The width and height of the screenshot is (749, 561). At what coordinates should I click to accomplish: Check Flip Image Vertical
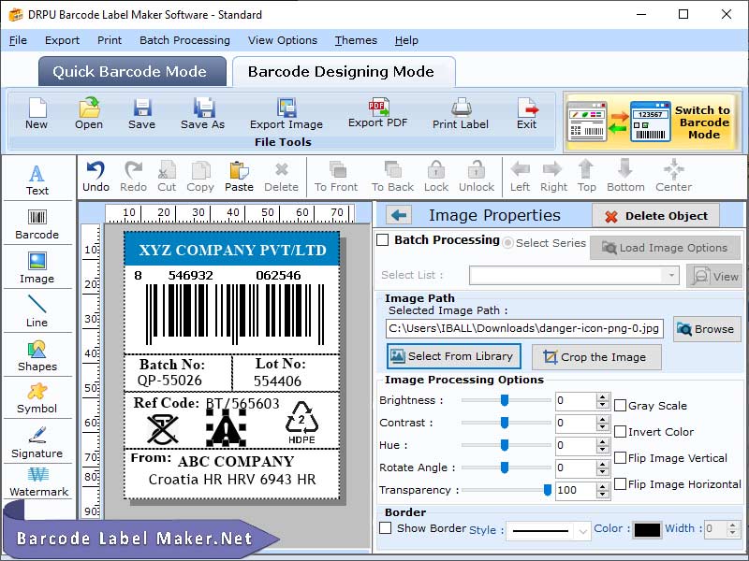[x=620, y=458]
